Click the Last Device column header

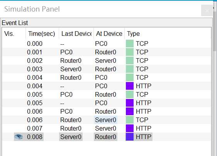[76, 34]
